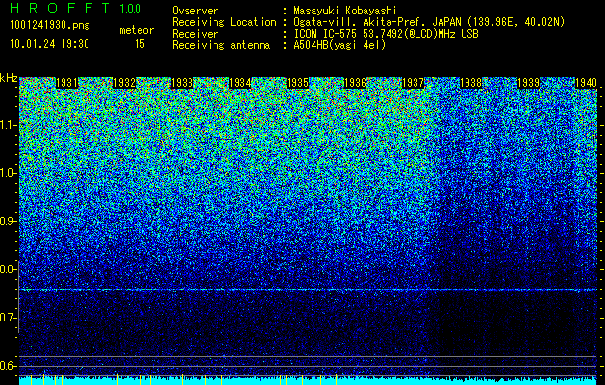
Task: Click the 1937 time marker label
Action: point(414,83)
